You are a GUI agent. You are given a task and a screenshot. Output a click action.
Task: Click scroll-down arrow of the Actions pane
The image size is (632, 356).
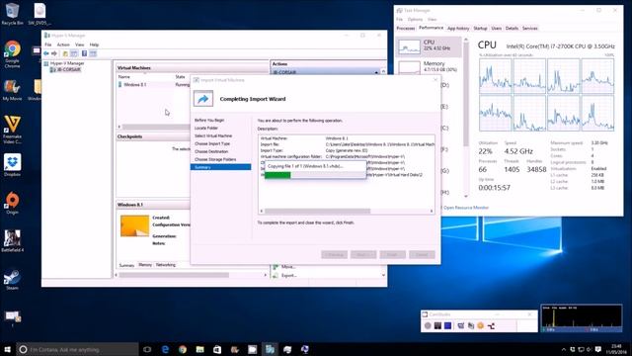coord(383,275)
